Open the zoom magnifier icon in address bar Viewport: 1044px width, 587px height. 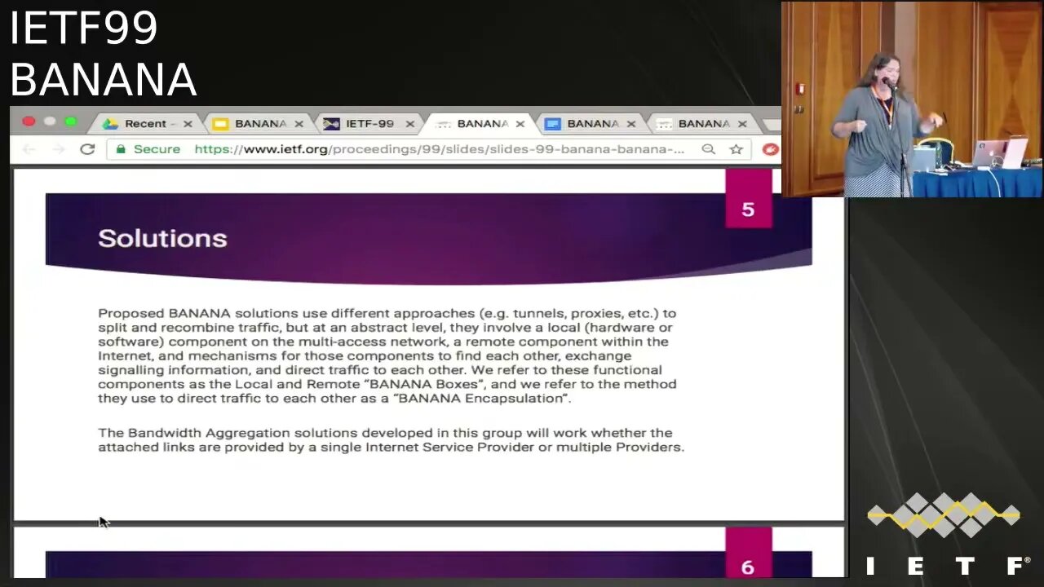tap(708, 149)
